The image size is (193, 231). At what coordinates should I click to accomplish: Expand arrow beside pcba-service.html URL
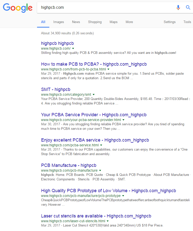click(x=101, y=145)
